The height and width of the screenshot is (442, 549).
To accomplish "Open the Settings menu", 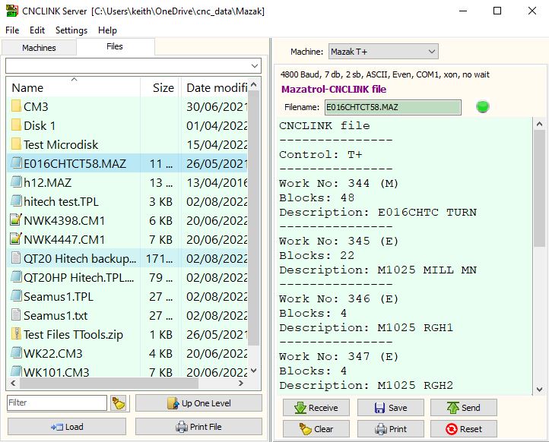I will click(71, 30).
